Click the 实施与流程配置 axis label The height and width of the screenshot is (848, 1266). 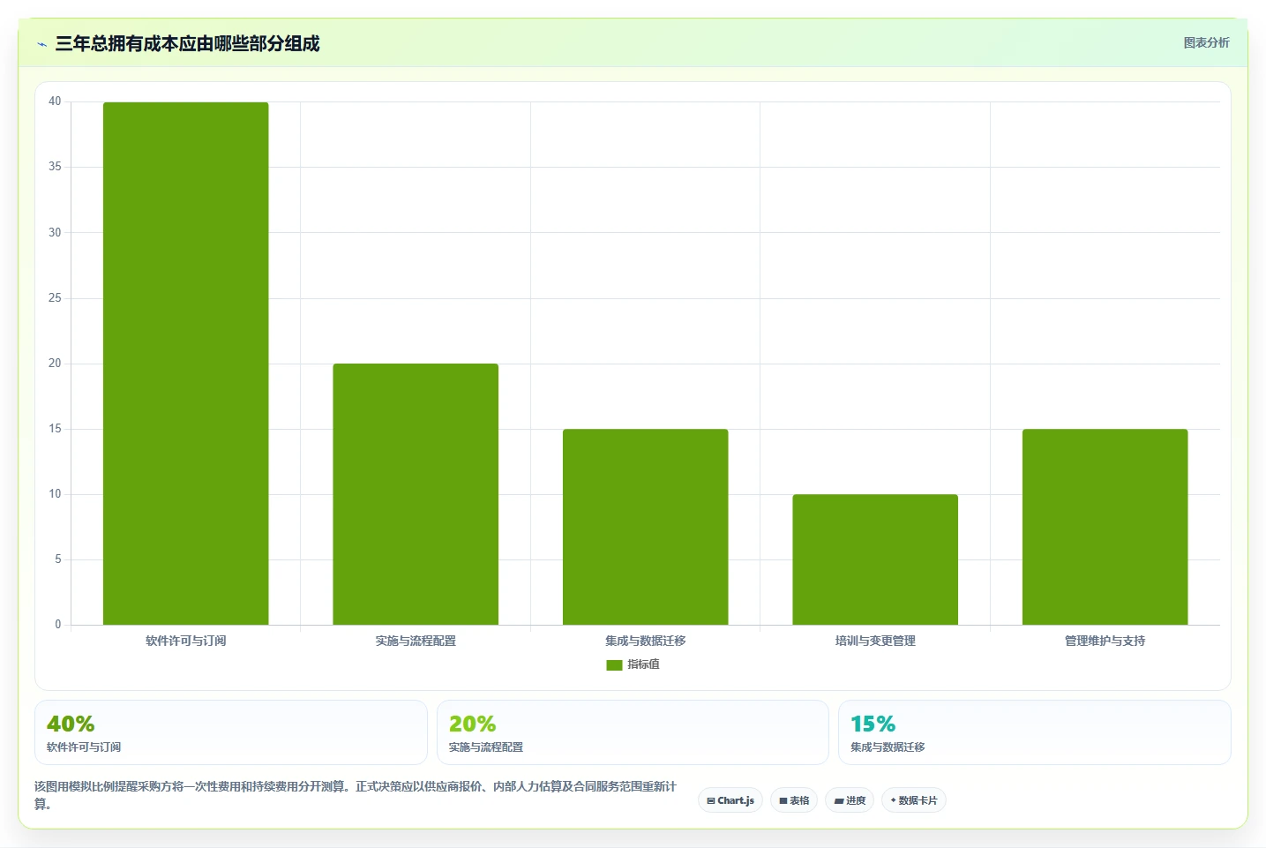(416, 641)
